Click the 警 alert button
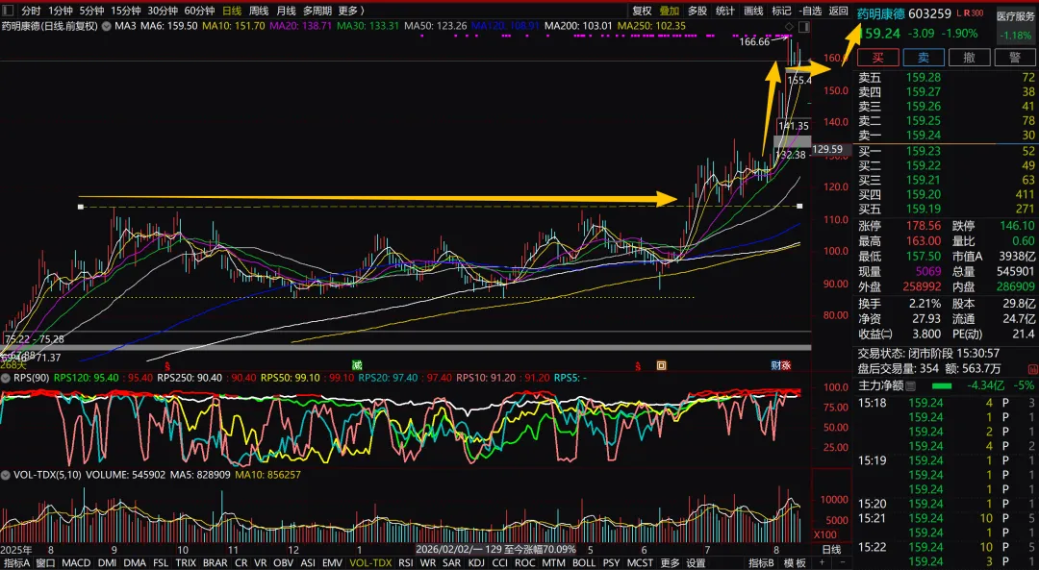This screenshot has height=570, width=1039. pyautogui.click(x=1014, y=58)
